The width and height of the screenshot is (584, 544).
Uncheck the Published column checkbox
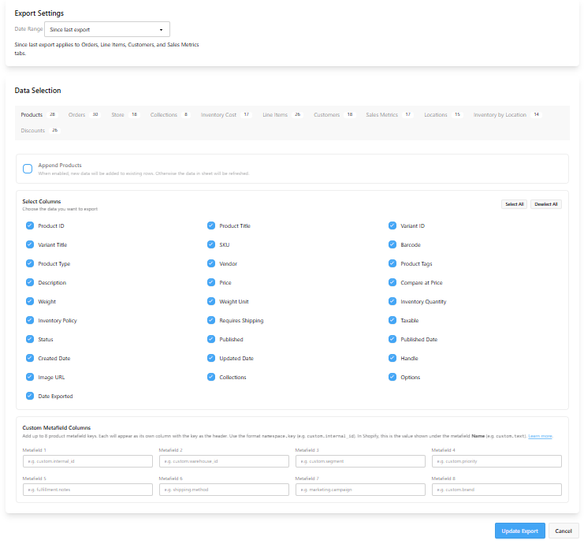[x=211, y=340]
